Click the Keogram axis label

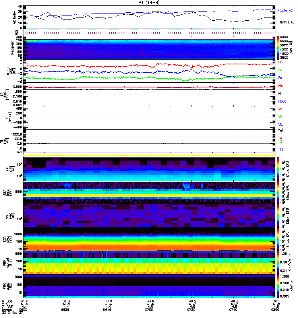12,47
